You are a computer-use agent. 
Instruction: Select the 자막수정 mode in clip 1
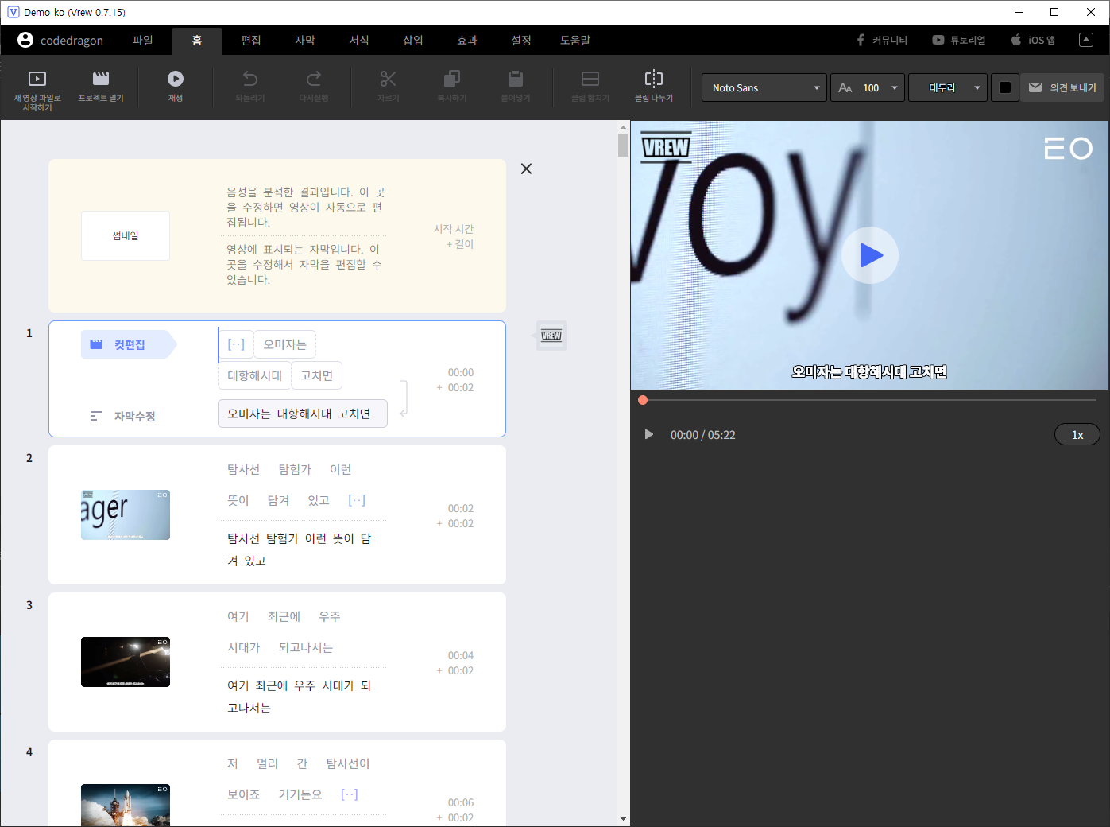pyautogui.click(x=123, y=416)
